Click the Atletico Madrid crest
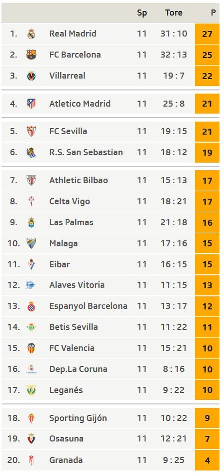 click(x=31, y=104)
